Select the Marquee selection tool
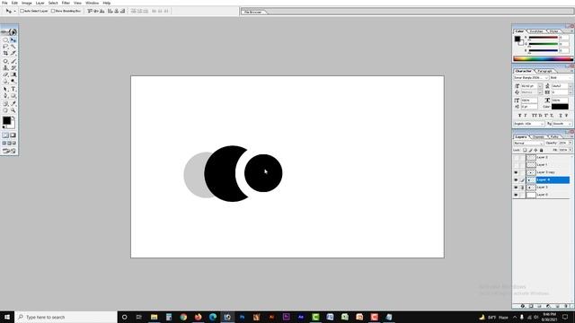The width and height of the screenshot is (575, 323). [x=5, y=39]
